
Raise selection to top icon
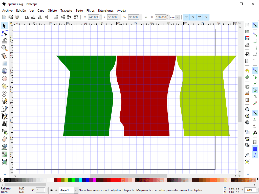(x=76, y=17)
